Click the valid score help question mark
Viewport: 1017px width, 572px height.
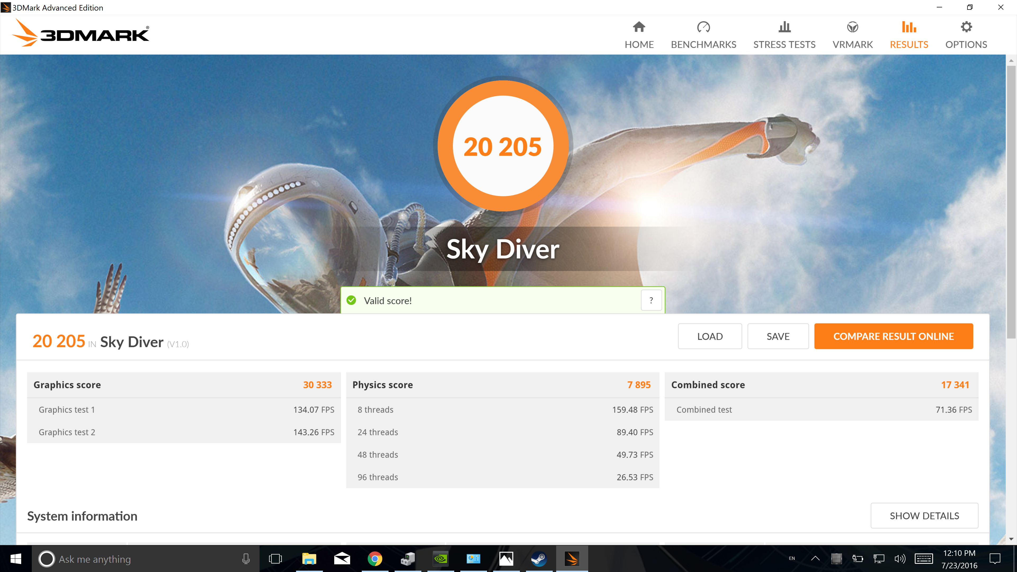coord(651,300)
